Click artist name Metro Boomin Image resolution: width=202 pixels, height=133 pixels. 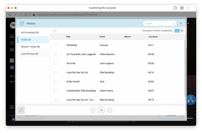click(x=107, y=54)
